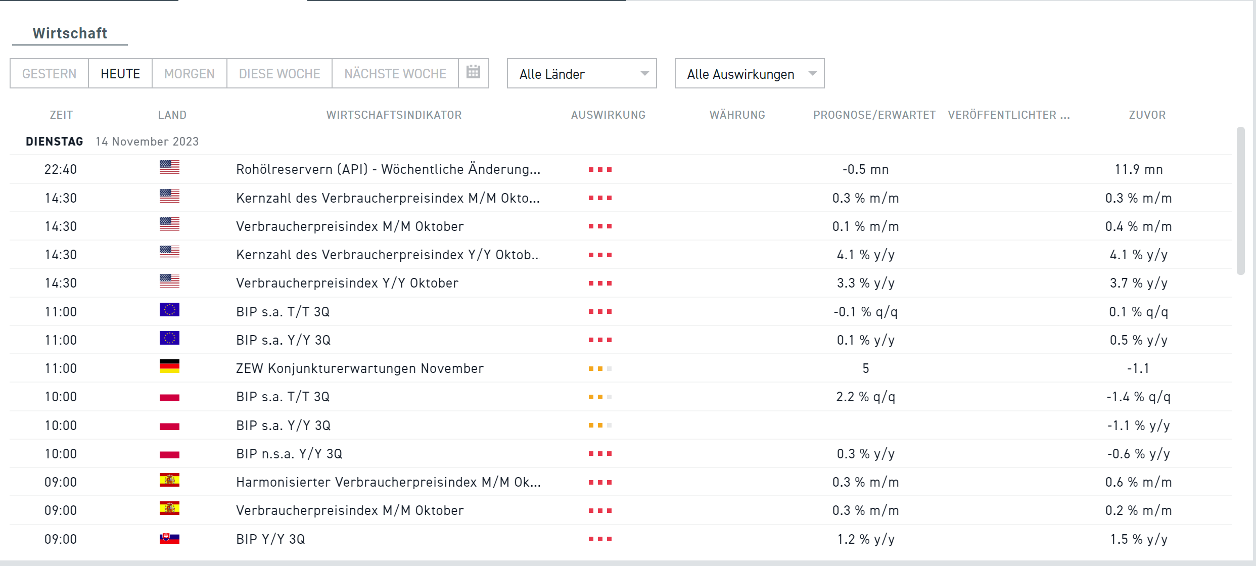Screen dimensions: 1256x566
Task: Open Verbraucherpreisindex Y/Y Oktober US entry
Action: 347,283
